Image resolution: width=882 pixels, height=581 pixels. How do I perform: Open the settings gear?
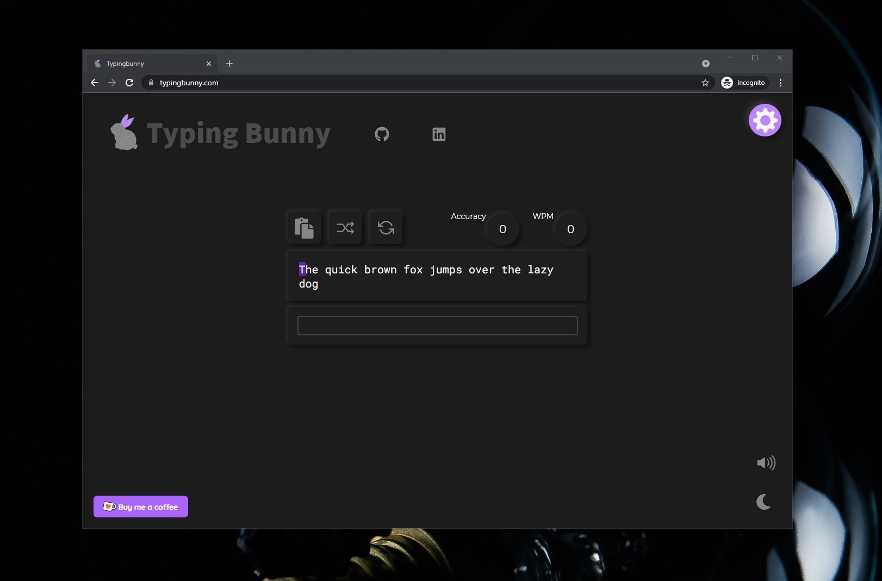(x=765, y=120)
